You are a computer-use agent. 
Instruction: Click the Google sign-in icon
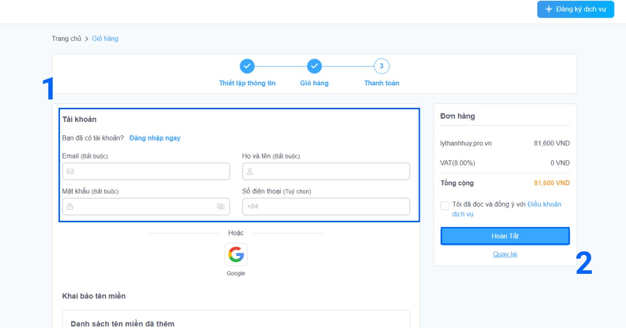(236, 255)
